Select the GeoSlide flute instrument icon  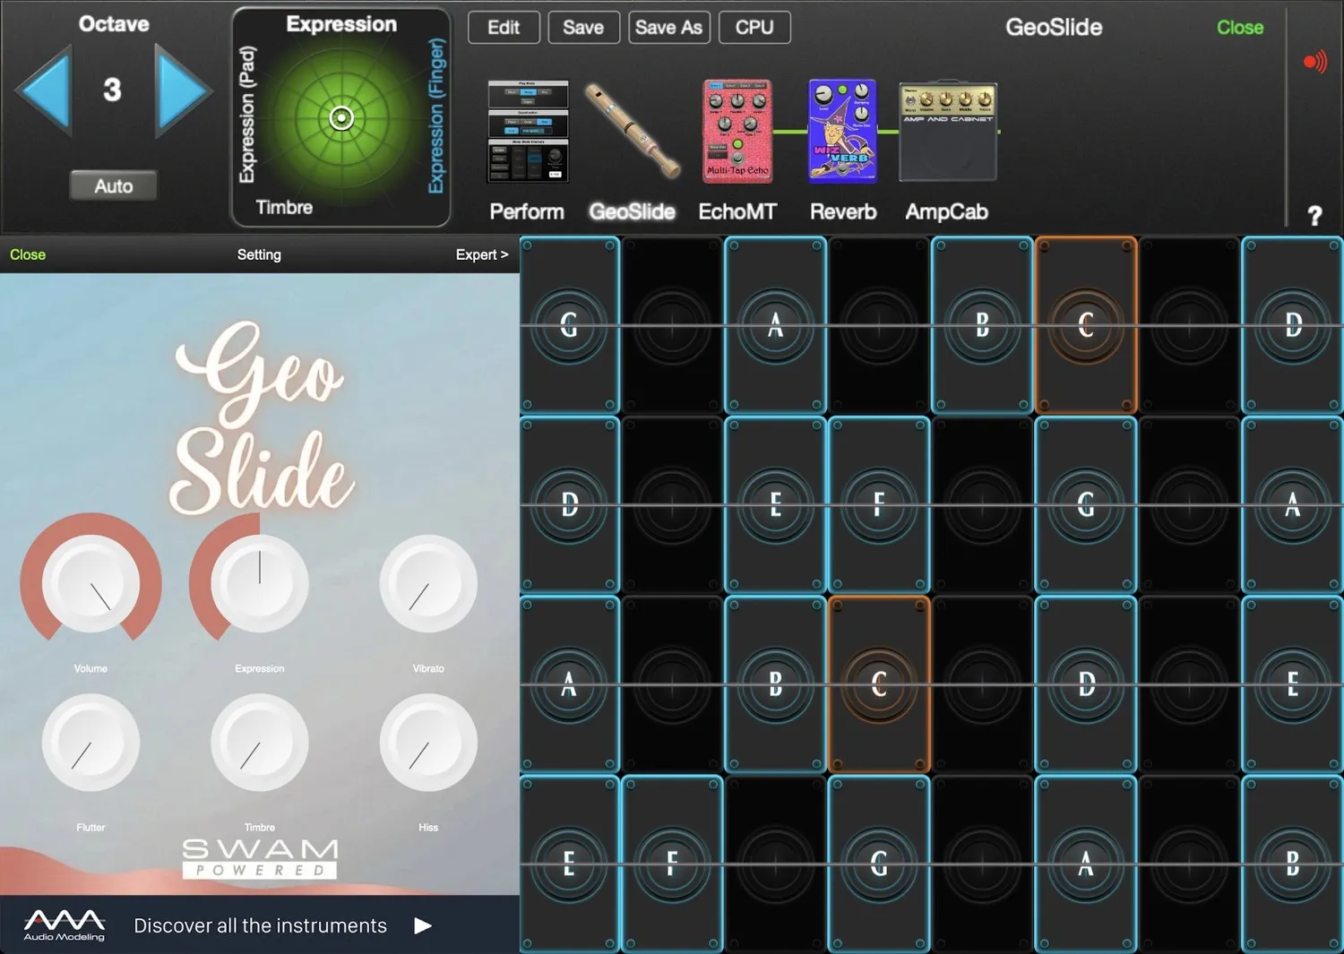click(x=632, y=131)
